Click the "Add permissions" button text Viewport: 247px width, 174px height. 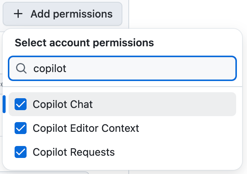click(71, 14)
